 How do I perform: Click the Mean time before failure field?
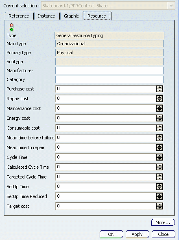pyautogui.click(x=106, y=138)
